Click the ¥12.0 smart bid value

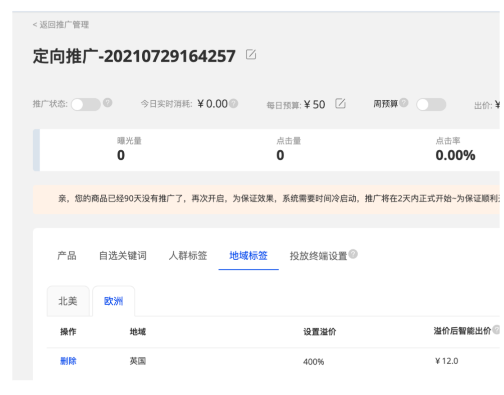click(x=446, y=361)
